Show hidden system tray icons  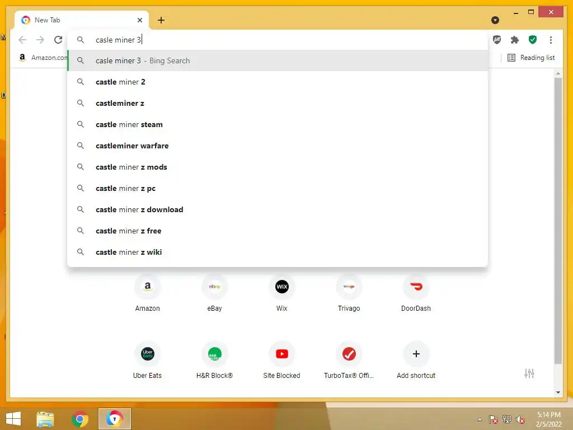(x=480, y=419)
